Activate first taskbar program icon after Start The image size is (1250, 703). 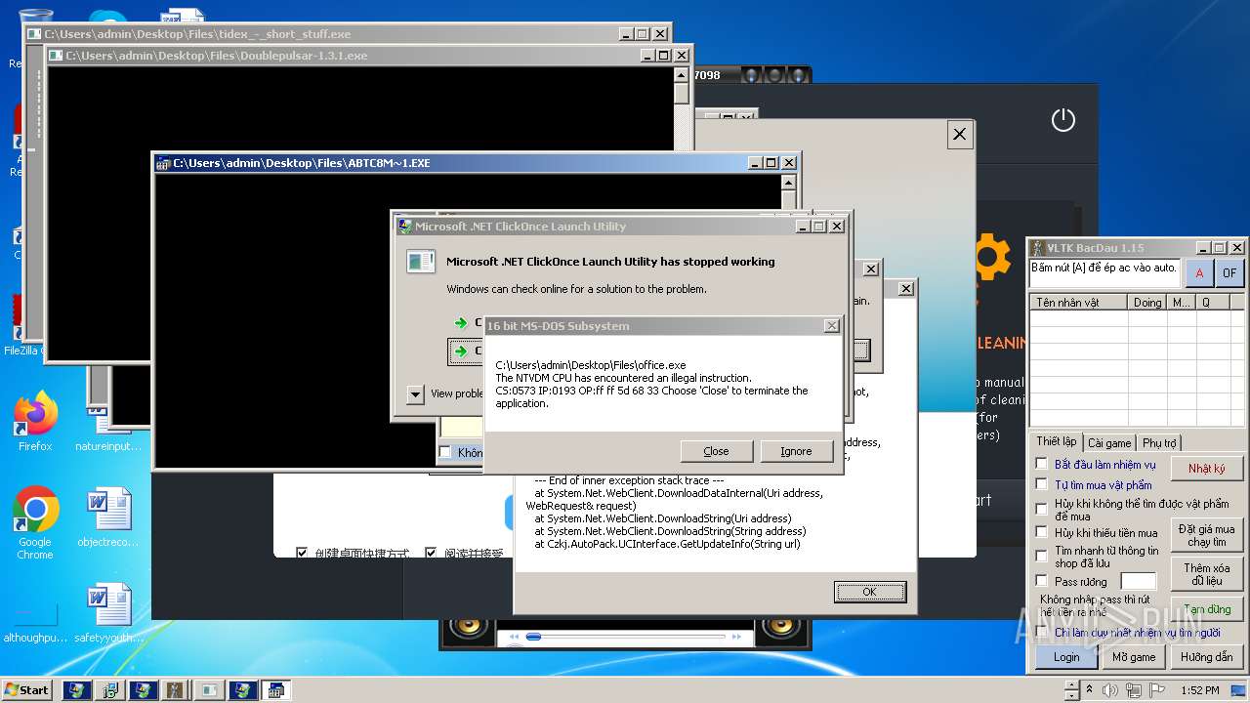click(x=76, y=690)
